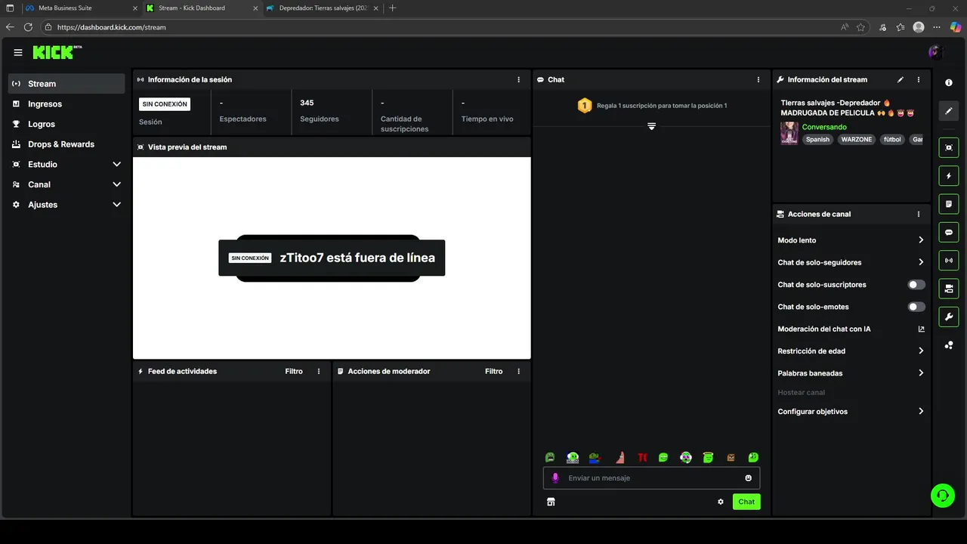Toggle the stream preview widget in right sidebar

(949, 147)
